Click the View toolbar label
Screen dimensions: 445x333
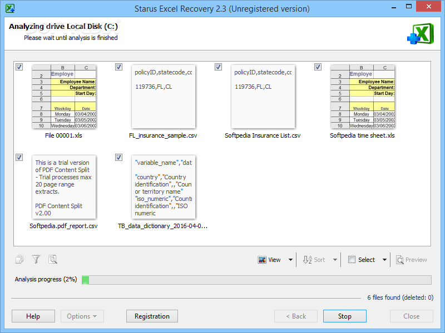pos(274,260)
